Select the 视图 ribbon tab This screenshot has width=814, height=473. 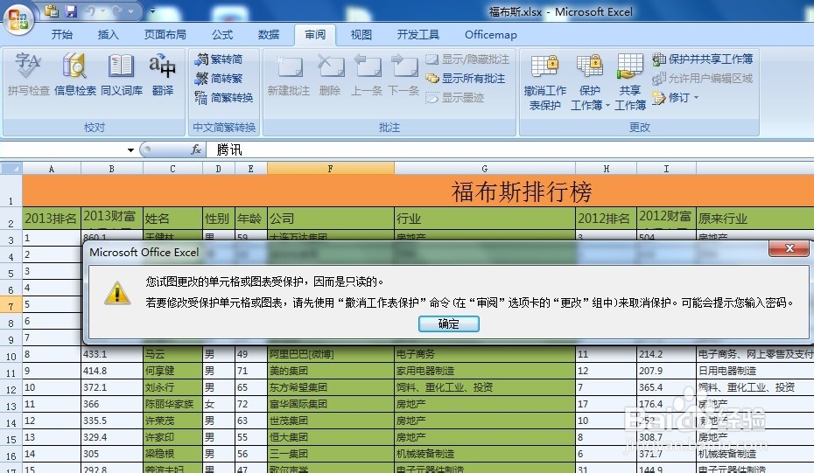361,35
